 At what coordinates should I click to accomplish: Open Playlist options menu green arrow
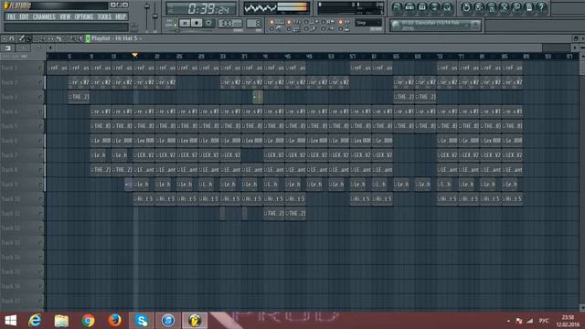[x=88, y=38]
